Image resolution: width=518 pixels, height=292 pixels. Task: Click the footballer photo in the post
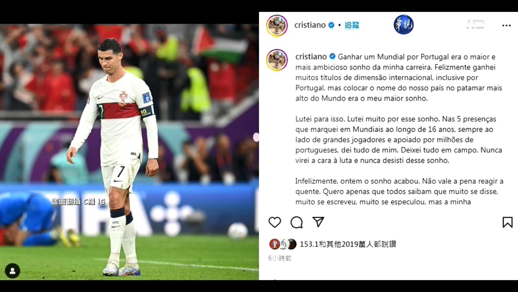129,152
